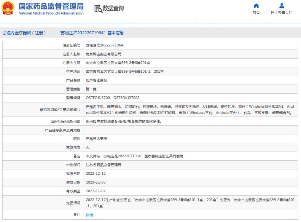The height and width of the screenshot is (222, 301).
Task: Click the 管理类别 row label
Action: click(73, 89)
